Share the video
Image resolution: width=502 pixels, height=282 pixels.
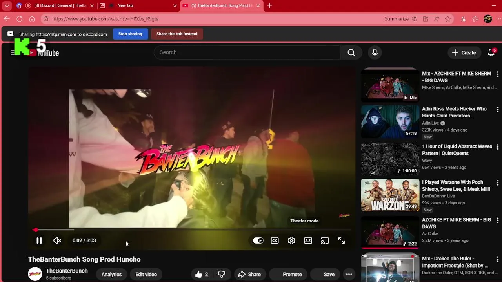[x=249, y=274]
